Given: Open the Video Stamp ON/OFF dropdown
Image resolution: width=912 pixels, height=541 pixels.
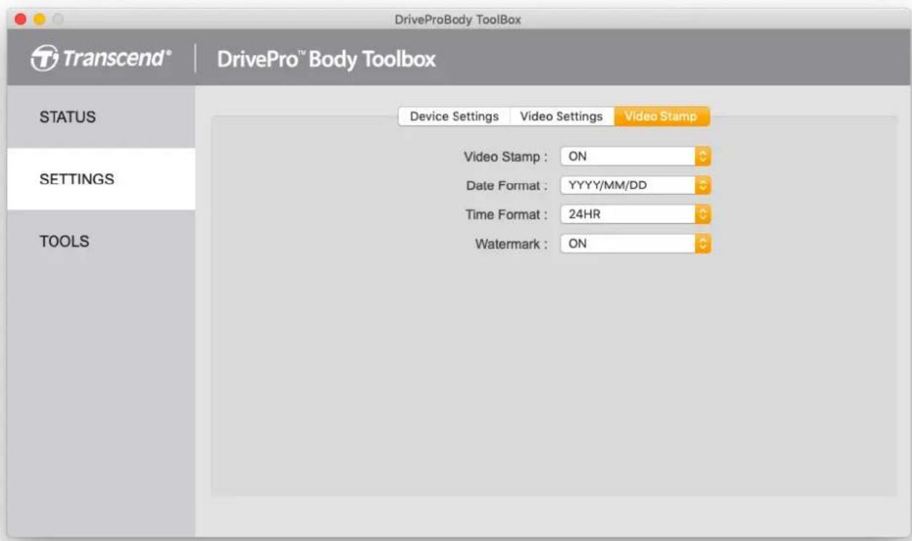Looking at the screenshot, I should [x=628, y=156].
